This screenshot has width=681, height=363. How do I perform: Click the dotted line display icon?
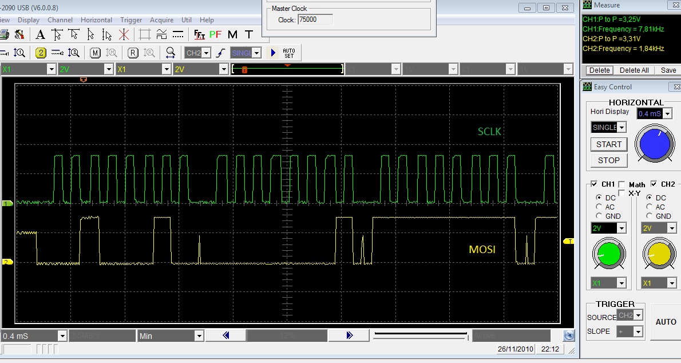pyautogui.click(x=178, y=34)
